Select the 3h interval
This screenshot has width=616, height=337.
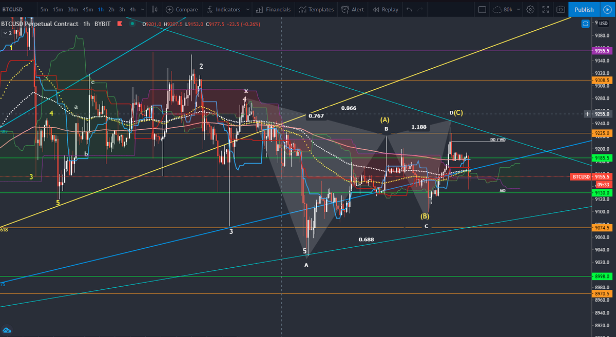[122, 9]
